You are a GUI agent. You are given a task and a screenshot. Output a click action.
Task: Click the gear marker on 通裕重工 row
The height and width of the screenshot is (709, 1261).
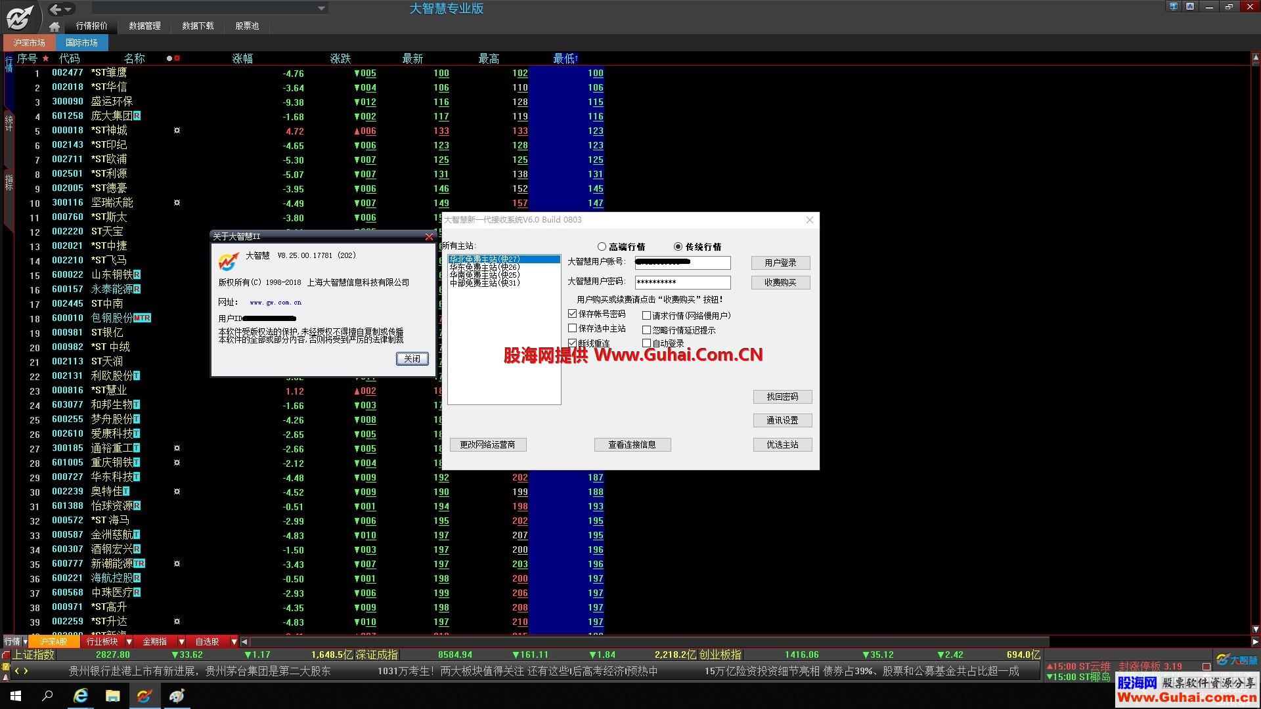(x=177, y=448)
